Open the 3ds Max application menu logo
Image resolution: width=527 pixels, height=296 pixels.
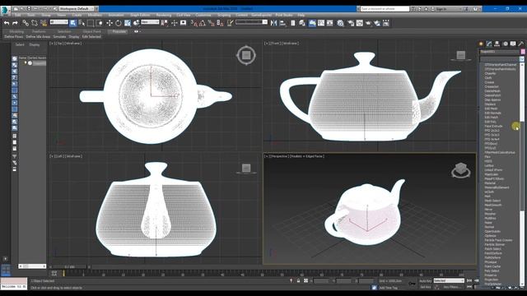pos(6,11)
